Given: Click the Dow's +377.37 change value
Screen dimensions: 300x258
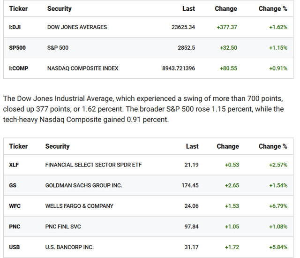Looking at the screenshot, I should 227,27.
